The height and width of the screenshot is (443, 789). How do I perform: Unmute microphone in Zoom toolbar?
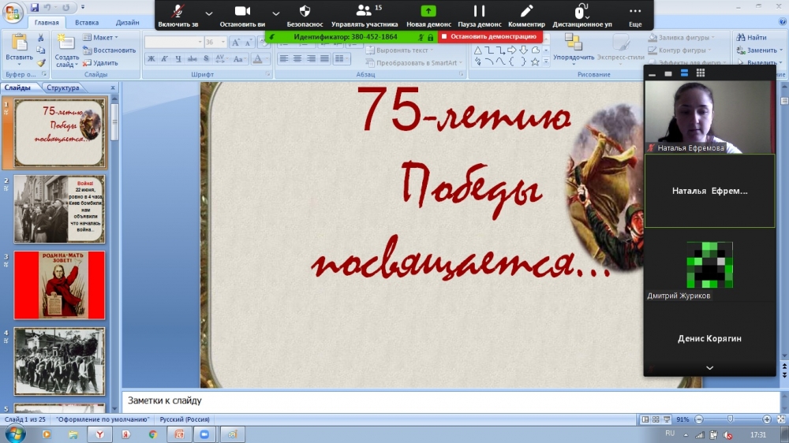pos(178,15)
